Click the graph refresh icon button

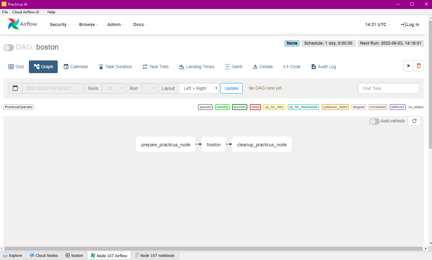[x=414, y=121]
